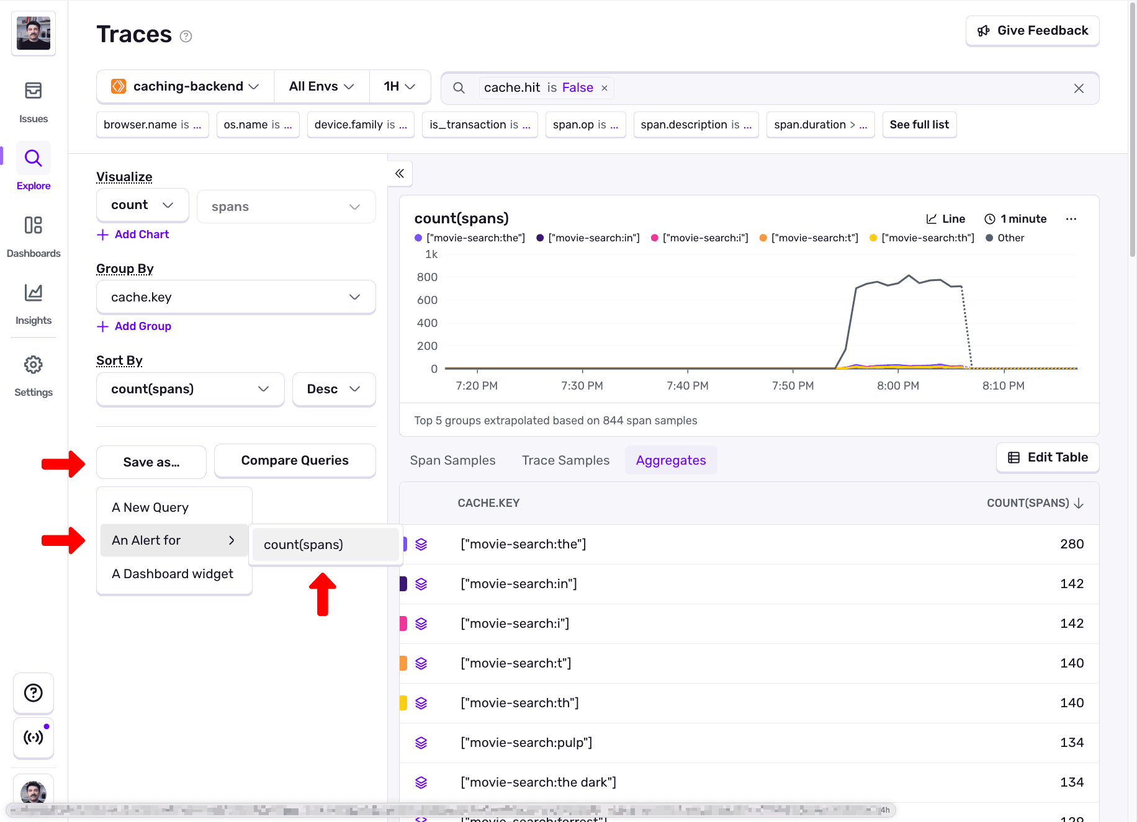Select count(spans) alert submenu option

[x=326, y=545]
